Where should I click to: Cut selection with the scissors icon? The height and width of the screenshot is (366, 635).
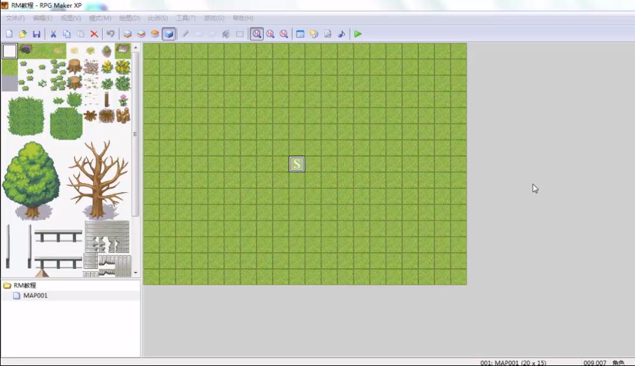pos(53,34)
